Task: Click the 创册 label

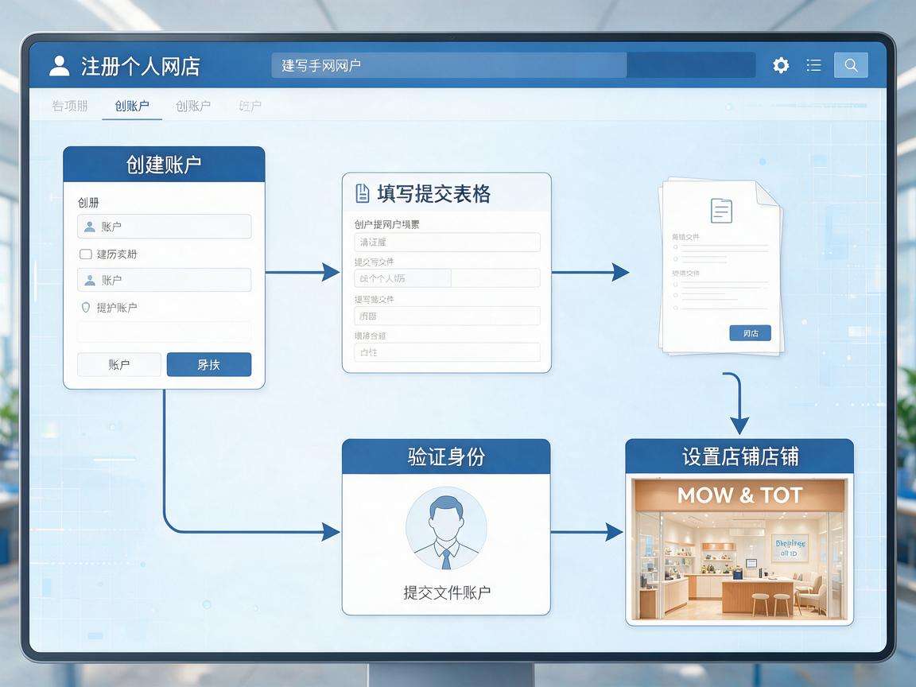Action: point(88,203)
